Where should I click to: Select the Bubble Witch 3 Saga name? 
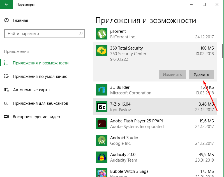pos(129,171)
